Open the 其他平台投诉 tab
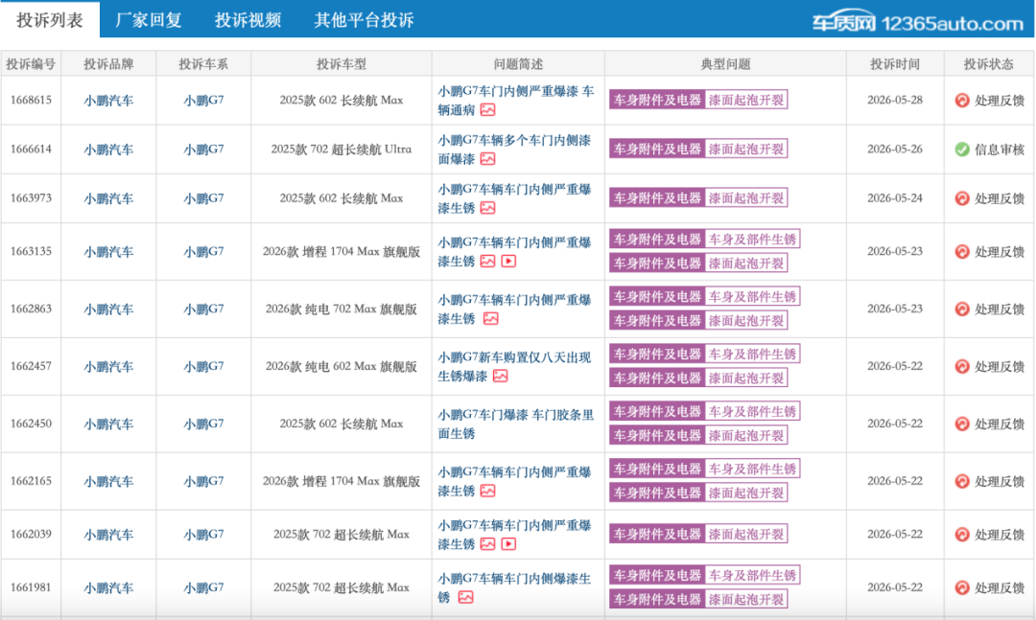Screen dimensions: 1036x620 pyautogui.click(x=365, y=20)
